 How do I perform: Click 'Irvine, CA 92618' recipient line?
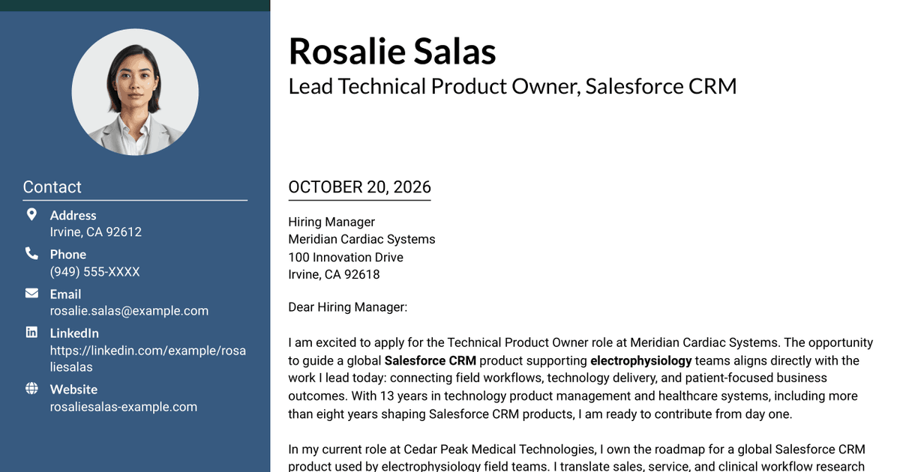(334, 275)
